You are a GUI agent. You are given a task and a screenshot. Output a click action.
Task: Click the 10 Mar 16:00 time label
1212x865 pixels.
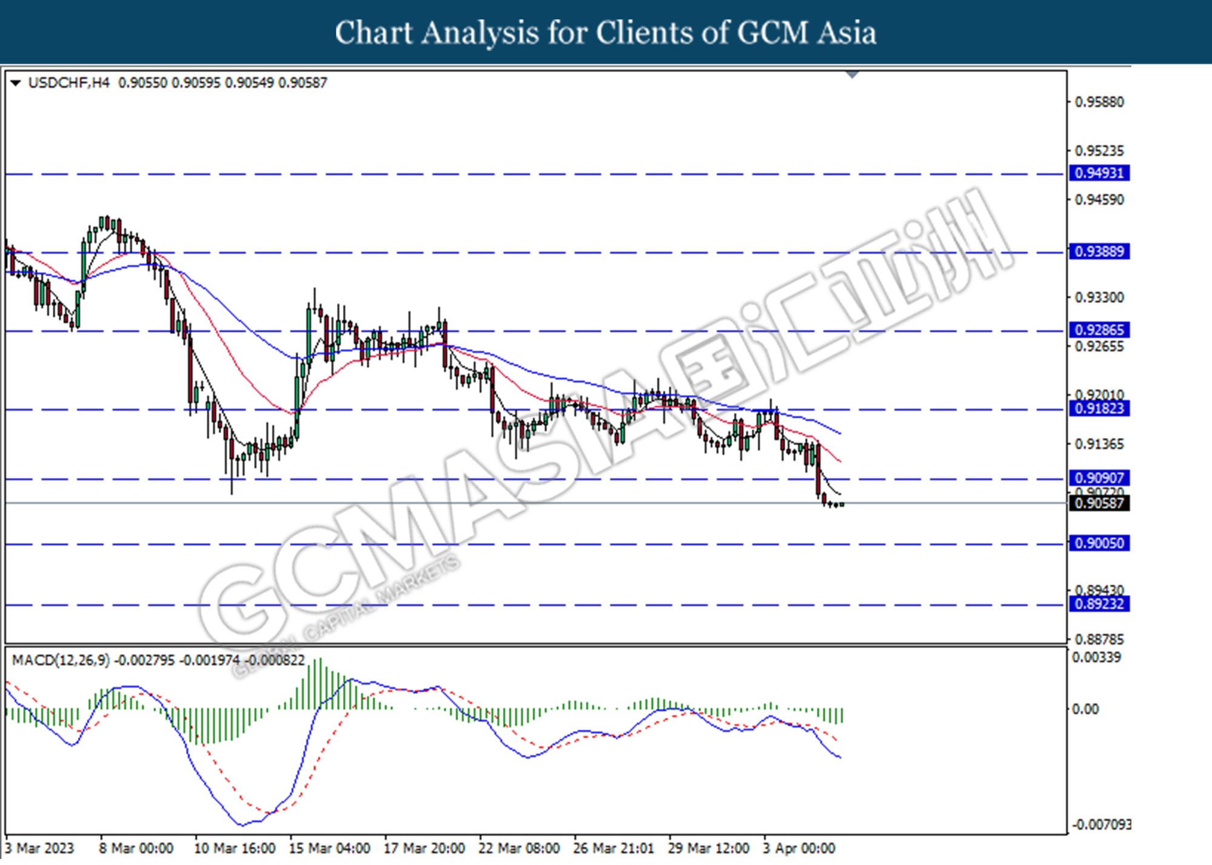(235, 848)
